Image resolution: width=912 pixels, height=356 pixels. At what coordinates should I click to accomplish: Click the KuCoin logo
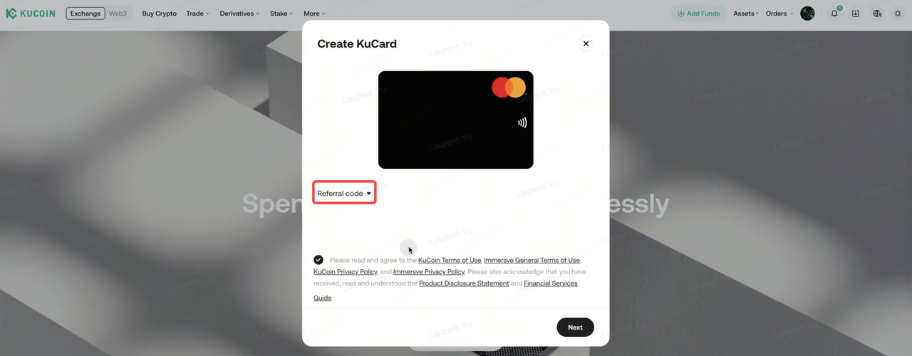(x=31, y=14)
